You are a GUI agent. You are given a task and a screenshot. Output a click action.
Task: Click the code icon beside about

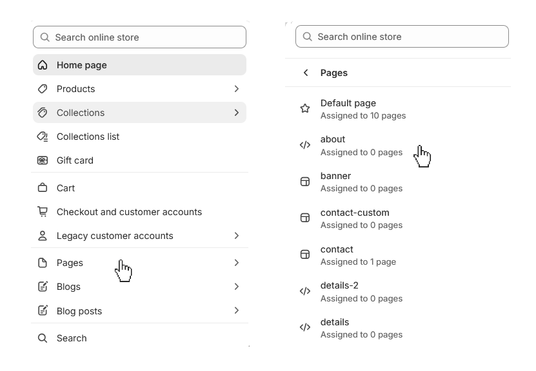pyautogui.click(x=305, y=145)
